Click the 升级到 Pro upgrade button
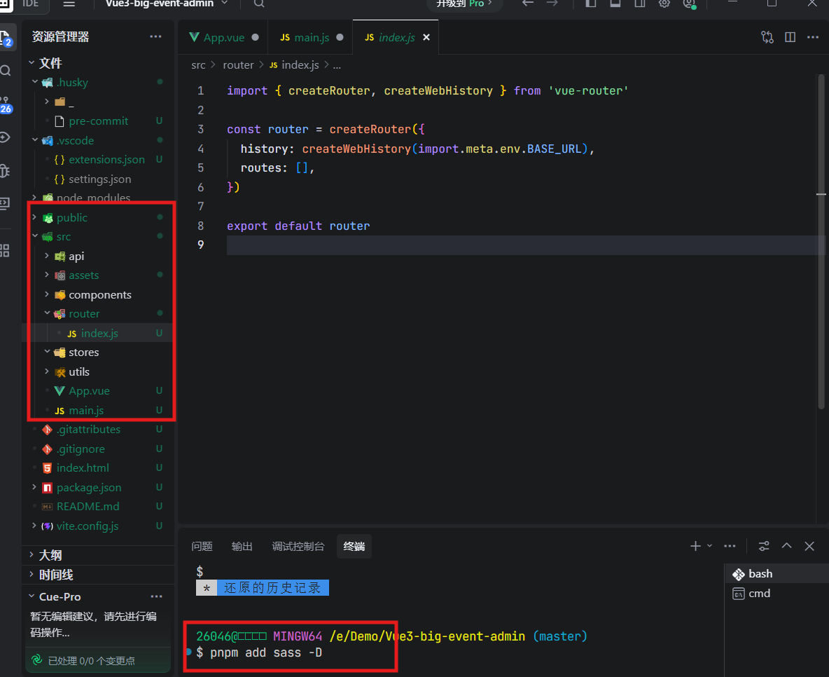Screen dimensions: 829x677 click(x=464, y=4)
